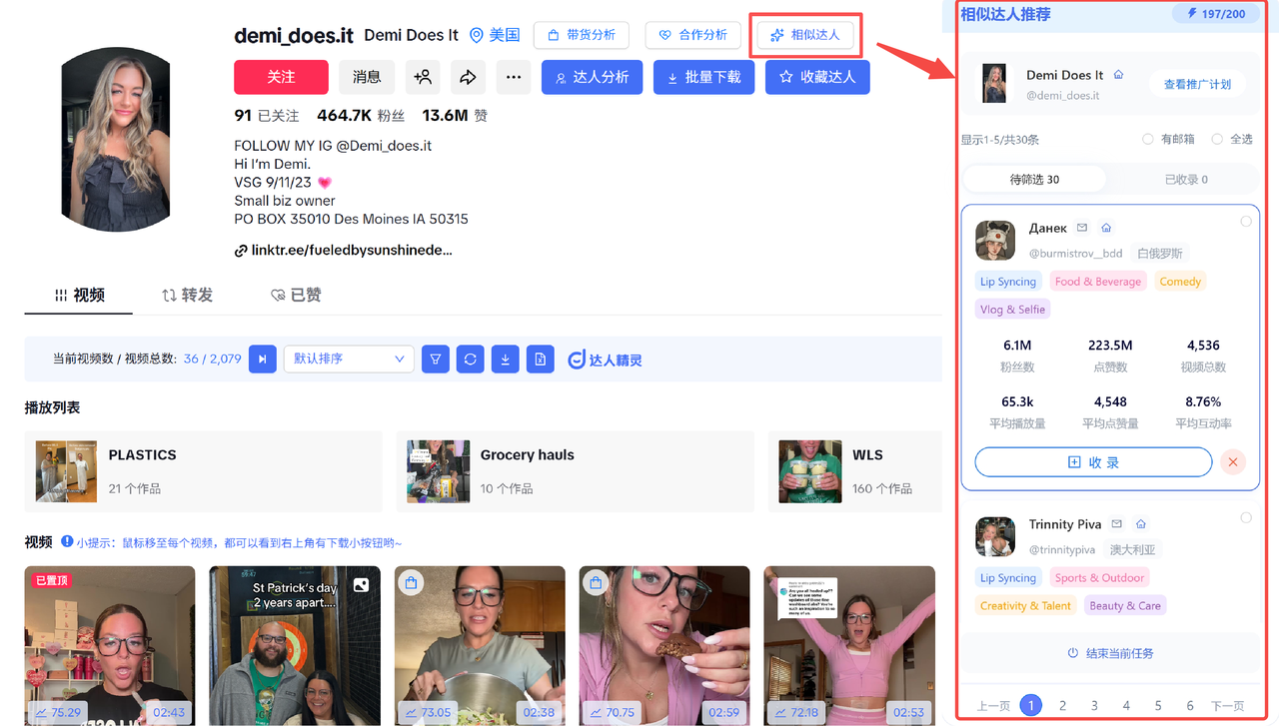Click the share arrow icon
Viewport: 1279px width, 726px height.
pos(468,77)
